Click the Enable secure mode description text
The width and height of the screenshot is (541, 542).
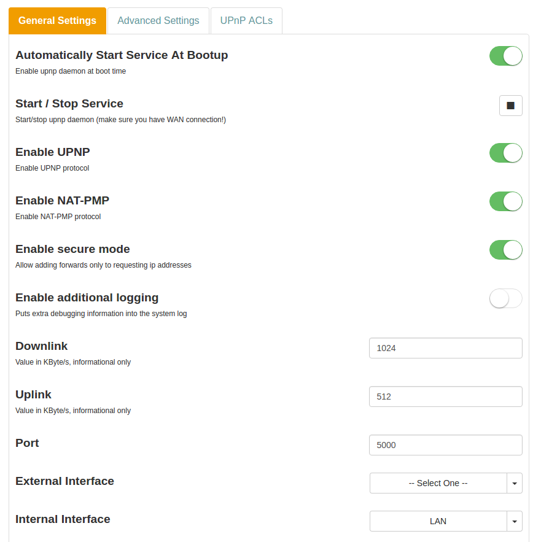[x=103, y=265]
